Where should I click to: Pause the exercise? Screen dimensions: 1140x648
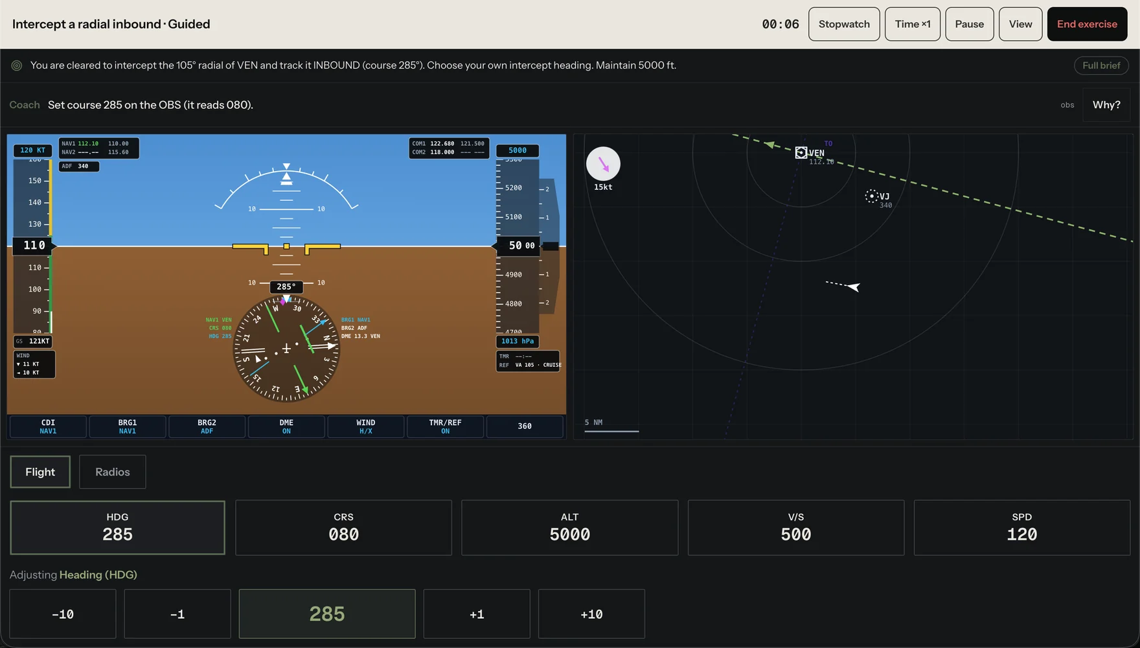[970, 24]
